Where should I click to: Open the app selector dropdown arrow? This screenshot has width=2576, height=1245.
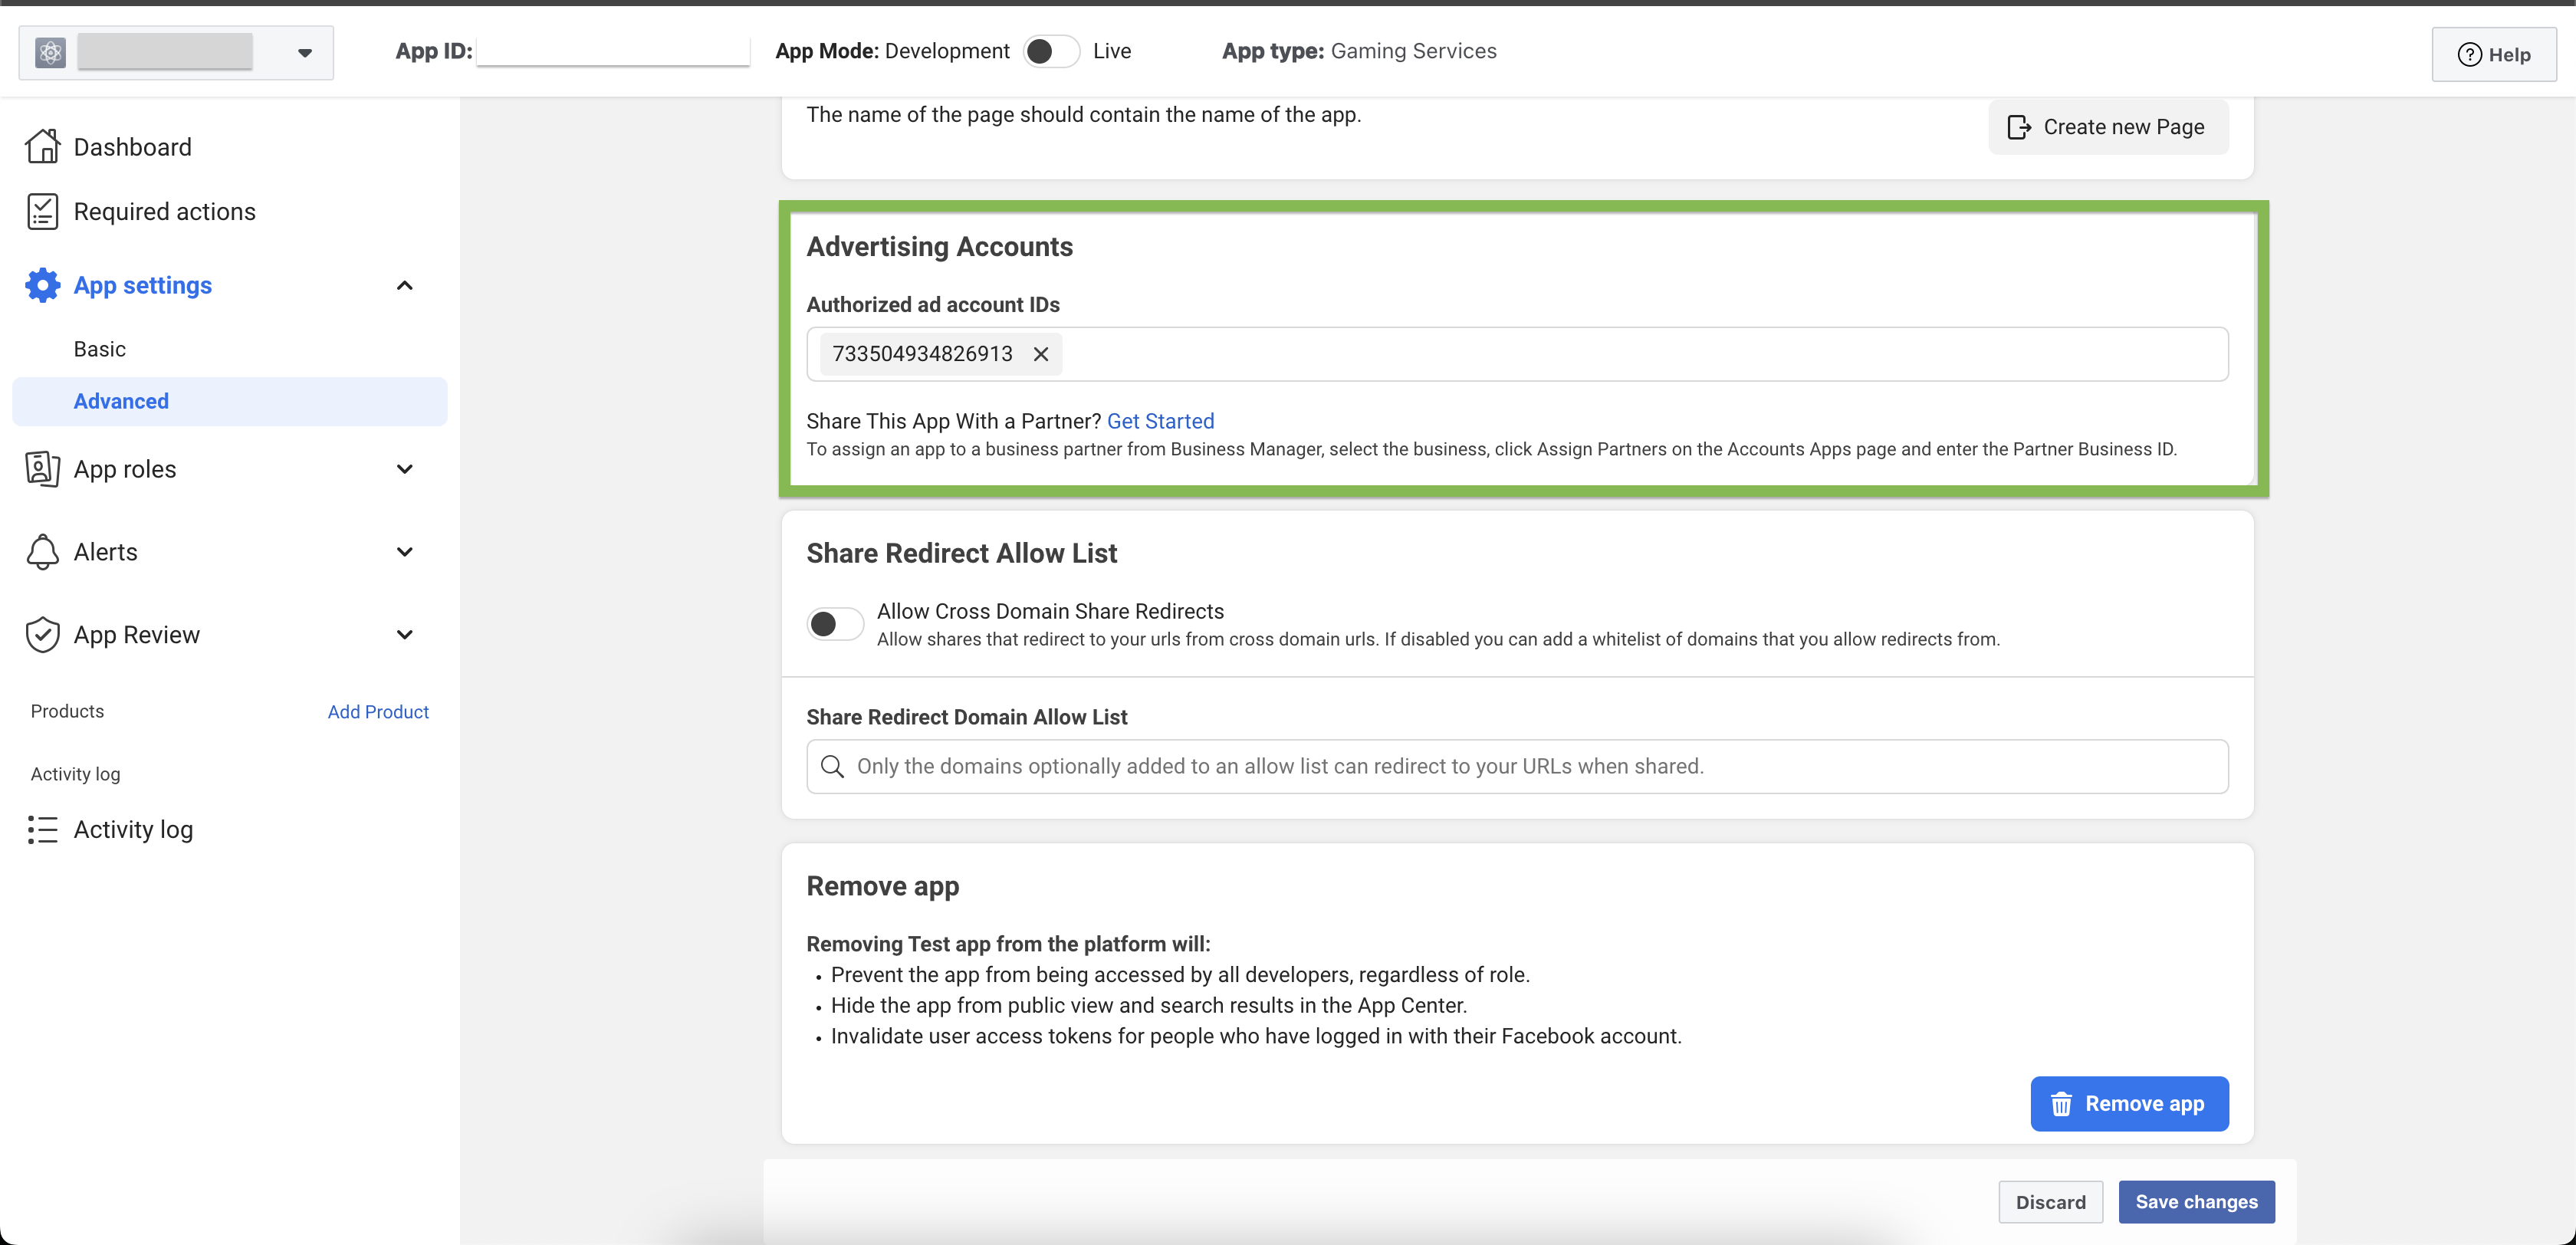(x=305, y=52)
